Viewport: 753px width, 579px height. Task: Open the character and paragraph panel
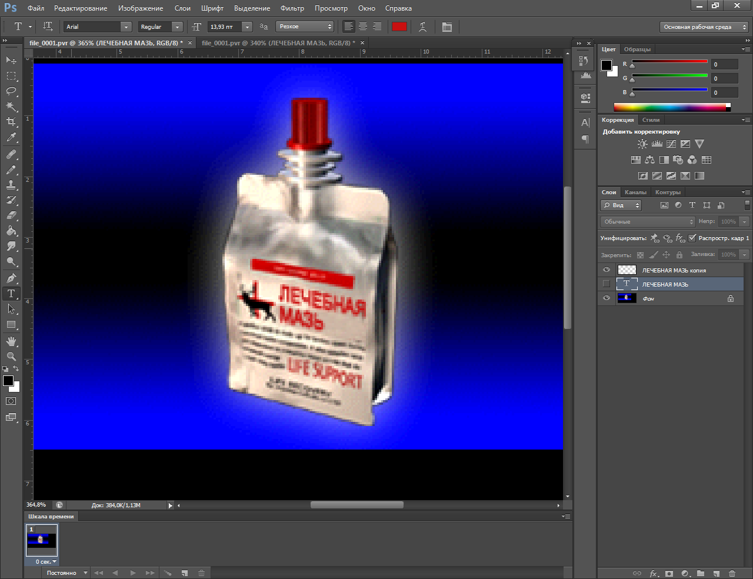pos(447,26)
